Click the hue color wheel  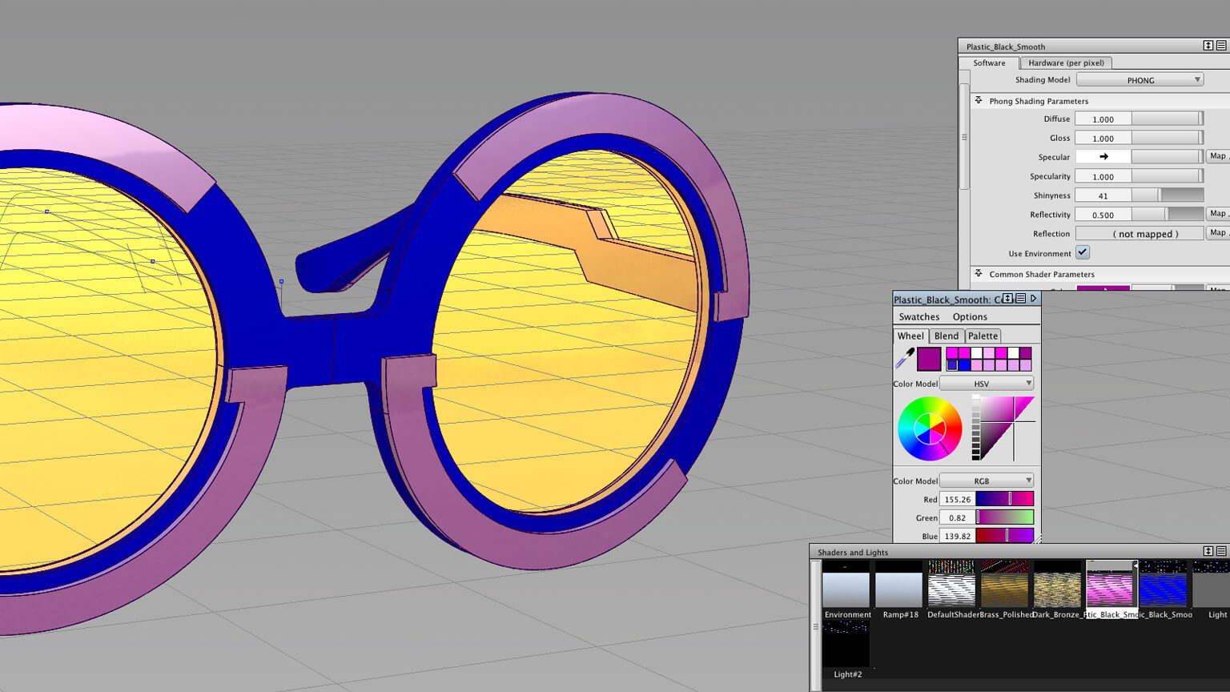pyautogui.click(x=929, y=429)
